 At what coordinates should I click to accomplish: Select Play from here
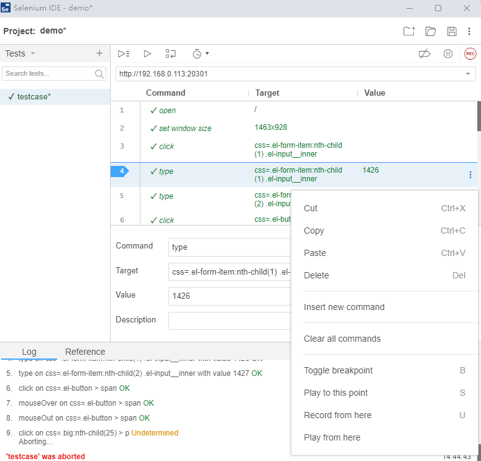pyautogui.click(x=385, y=437)
